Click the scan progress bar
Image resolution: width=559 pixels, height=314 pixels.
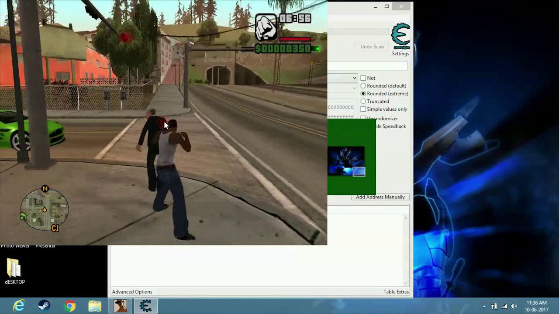click(358, 32)
